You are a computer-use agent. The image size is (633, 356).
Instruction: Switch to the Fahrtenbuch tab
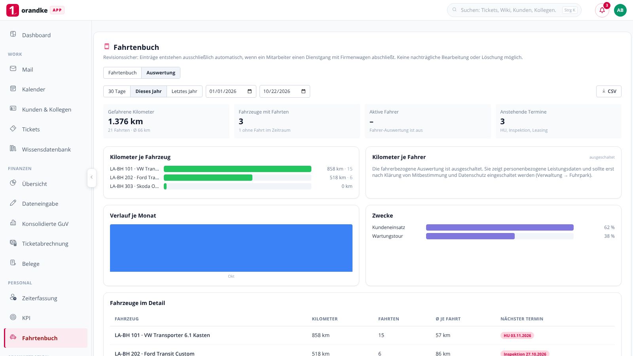122,73
